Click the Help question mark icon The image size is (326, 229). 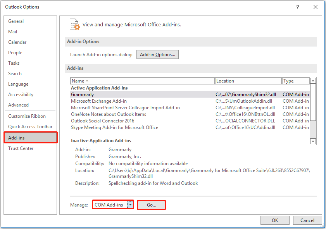pyautogui.click(x=297, y=7)
